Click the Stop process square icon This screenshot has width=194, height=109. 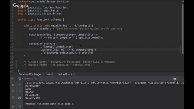pos(13,91)
